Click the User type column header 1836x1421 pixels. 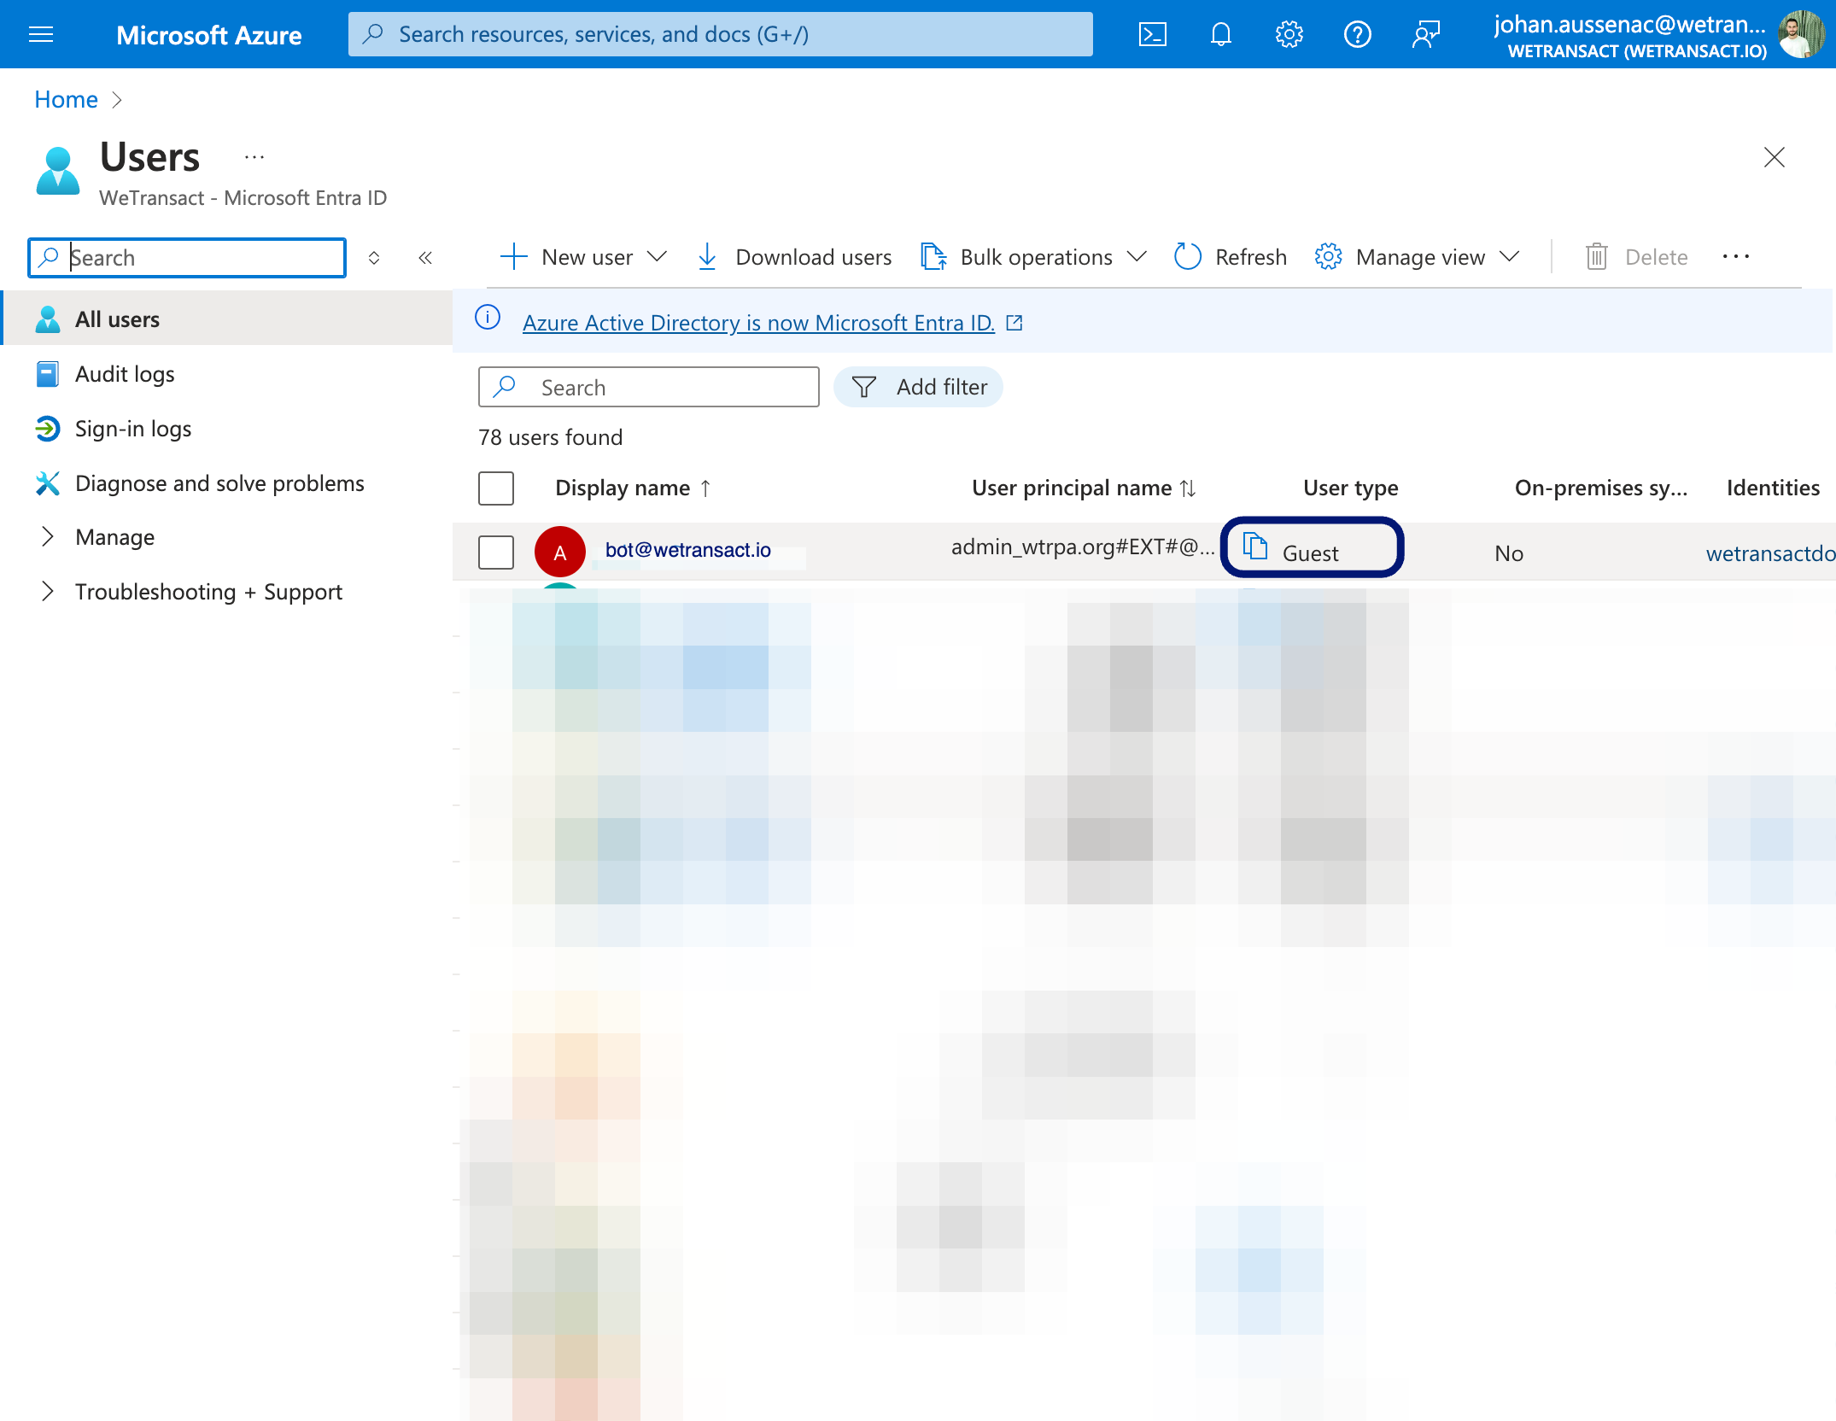(1350, 488)
